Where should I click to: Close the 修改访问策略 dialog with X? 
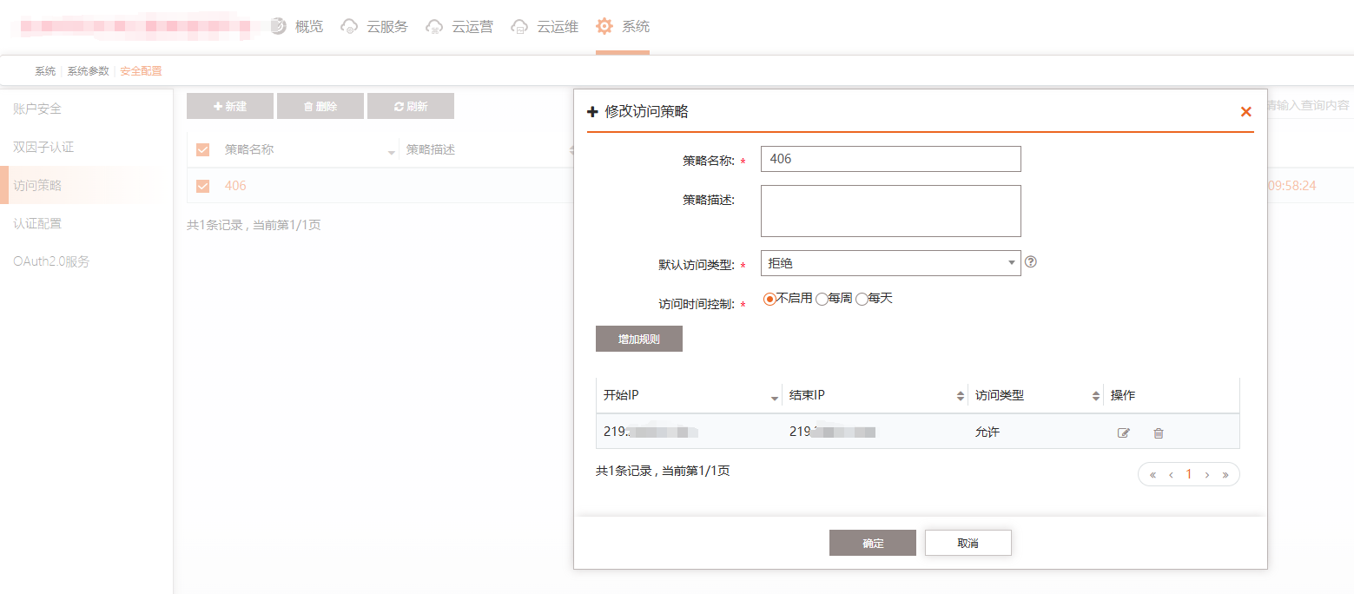point(1246,112)
